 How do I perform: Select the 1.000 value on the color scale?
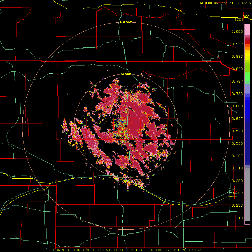point(237,31)
